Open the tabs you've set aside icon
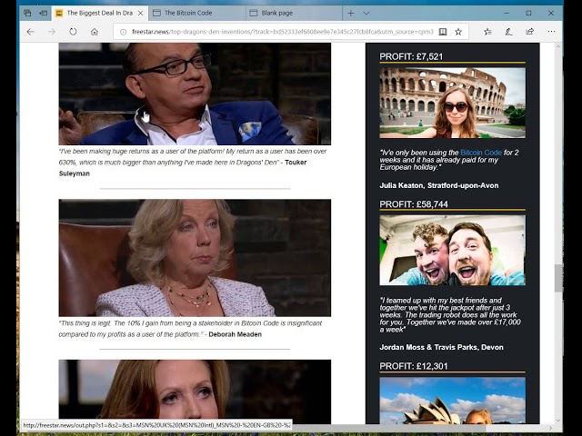Screen dimensions: 582x436 (27, 13)
